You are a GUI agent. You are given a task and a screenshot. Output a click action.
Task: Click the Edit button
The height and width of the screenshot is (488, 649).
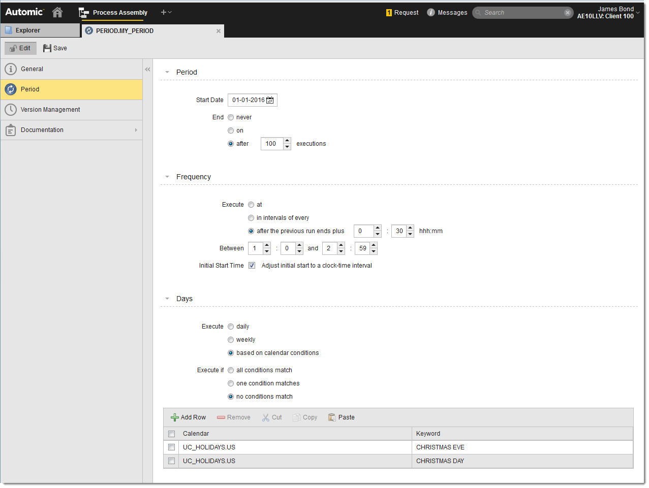coord(20,48)
